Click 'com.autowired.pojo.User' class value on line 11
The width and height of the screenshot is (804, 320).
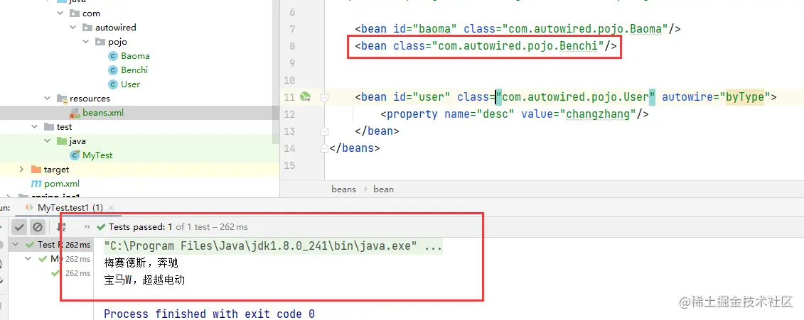(x=575, y=96)
